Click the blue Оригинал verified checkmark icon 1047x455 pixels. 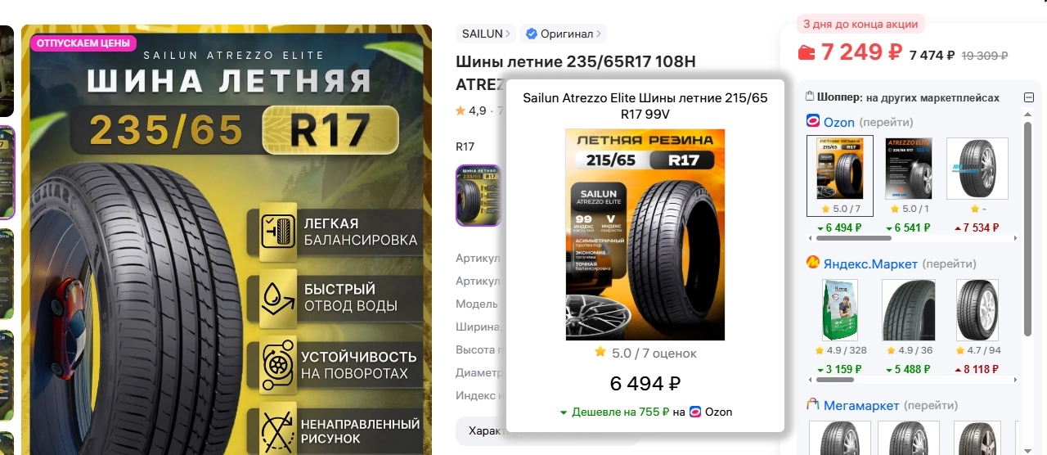point(532,34)
